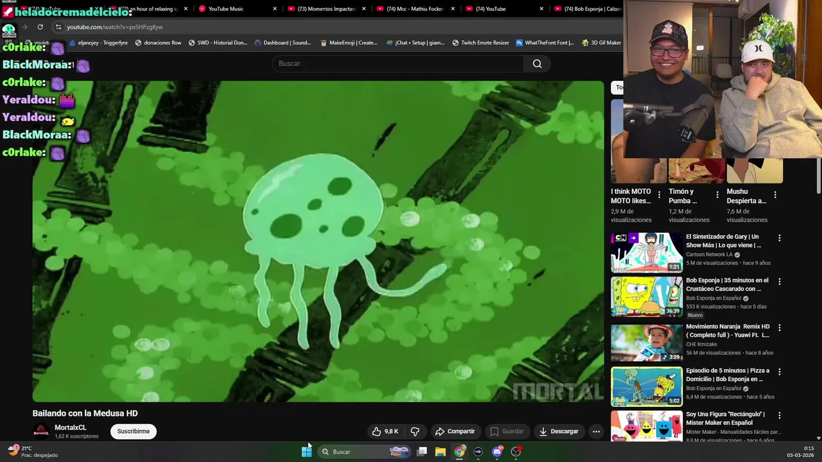The height and width of the screenshot is (462, 822).
Task: Open options menu for Episodio de 5 minutos
Action: 780,372
